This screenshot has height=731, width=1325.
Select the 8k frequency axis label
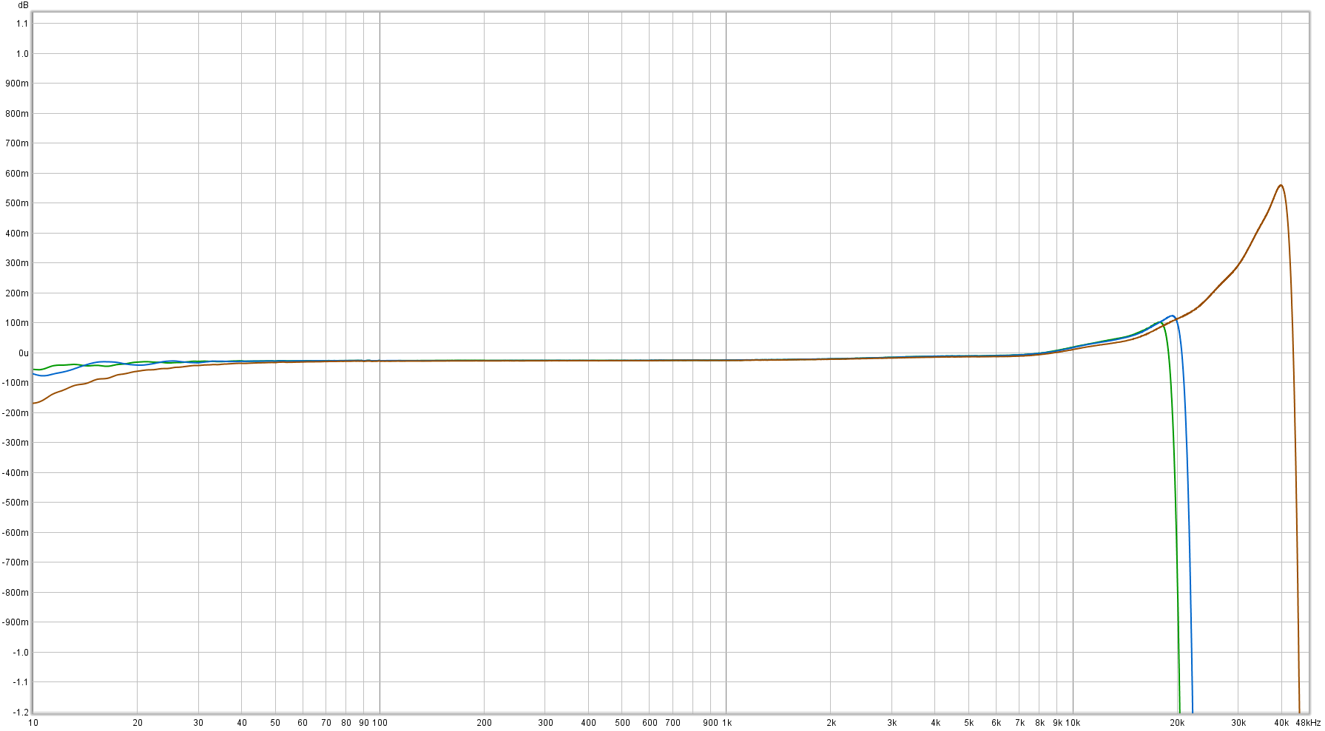(x=1039, y=723)
